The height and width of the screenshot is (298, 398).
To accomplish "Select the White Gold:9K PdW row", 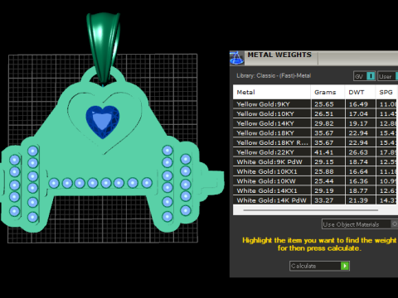I will (x=315, y=161).
